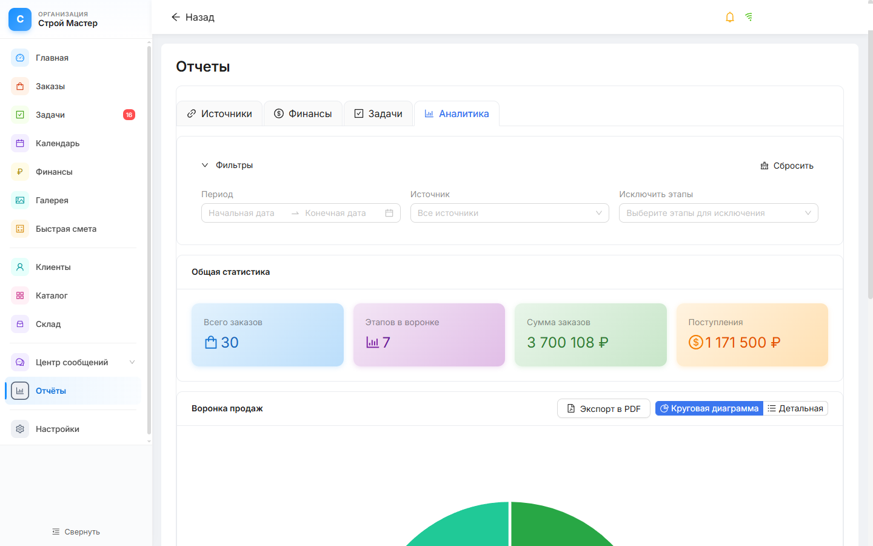
Task: Reset filters with Сбросить
Action: (787, 166)
